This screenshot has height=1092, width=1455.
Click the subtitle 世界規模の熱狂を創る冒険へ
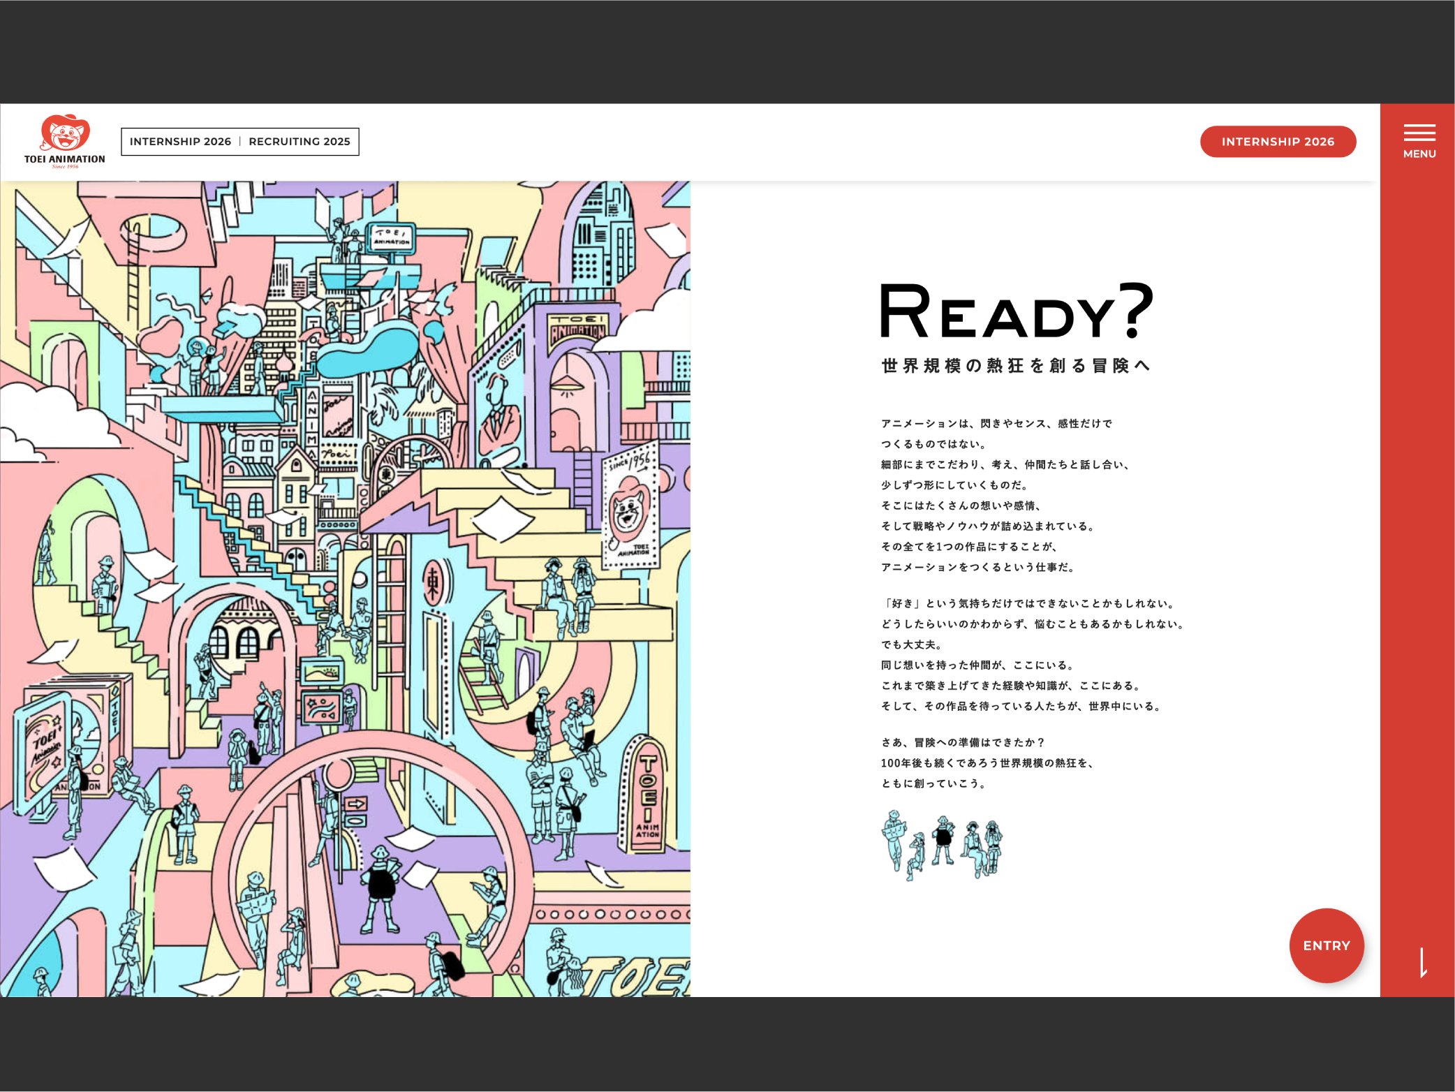[1016, 366]
